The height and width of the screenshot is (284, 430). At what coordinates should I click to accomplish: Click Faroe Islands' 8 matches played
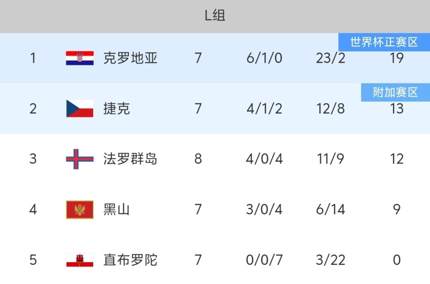pyautogui.click(x=198, y=159)
